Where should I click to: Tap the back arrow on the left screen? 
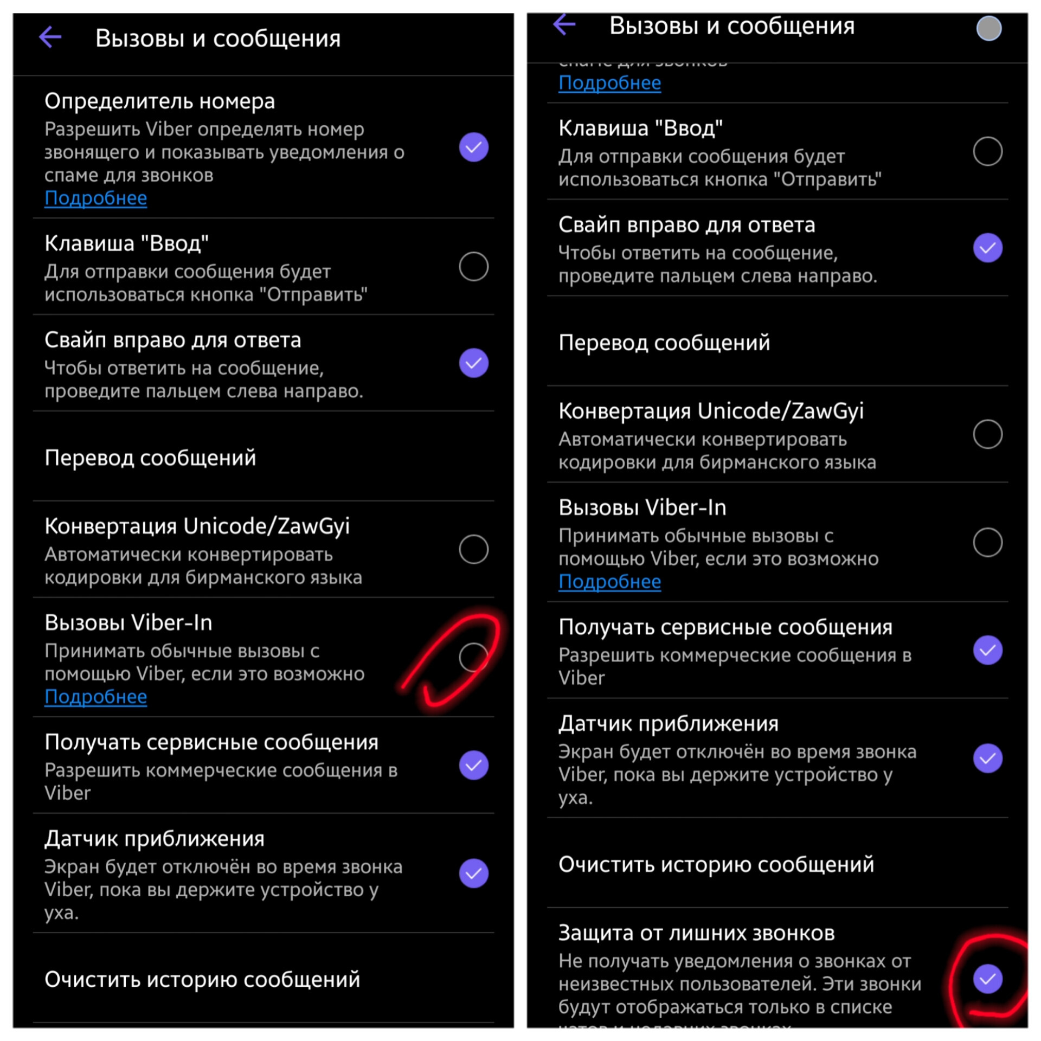pos(50,37)
